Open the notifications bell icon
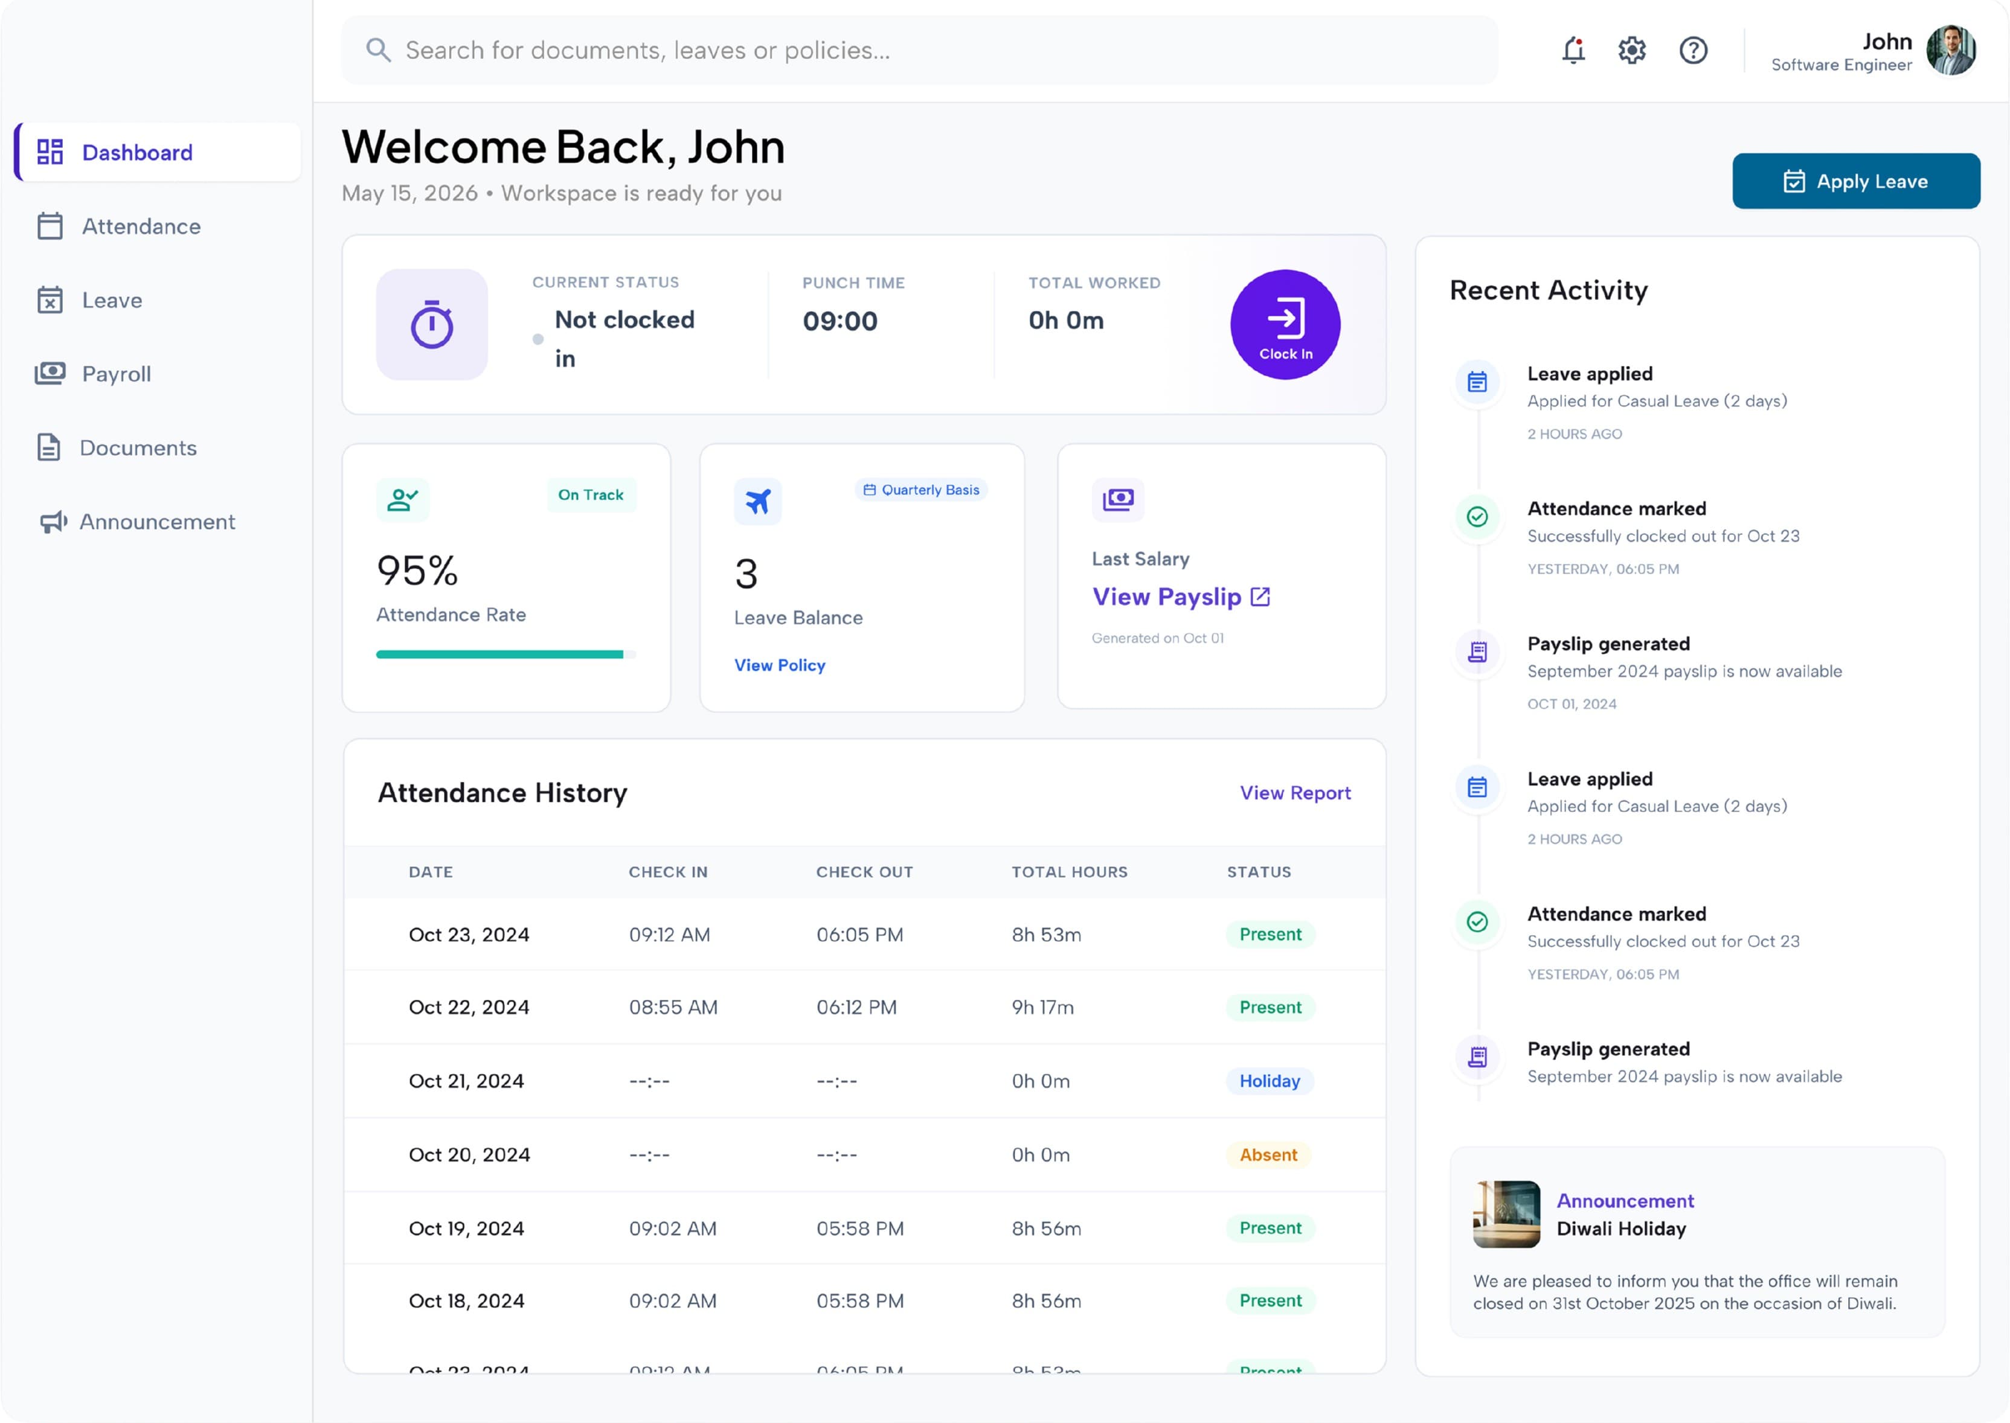This screenshot has height=1423, width=2010. (x=1573, y=50)
